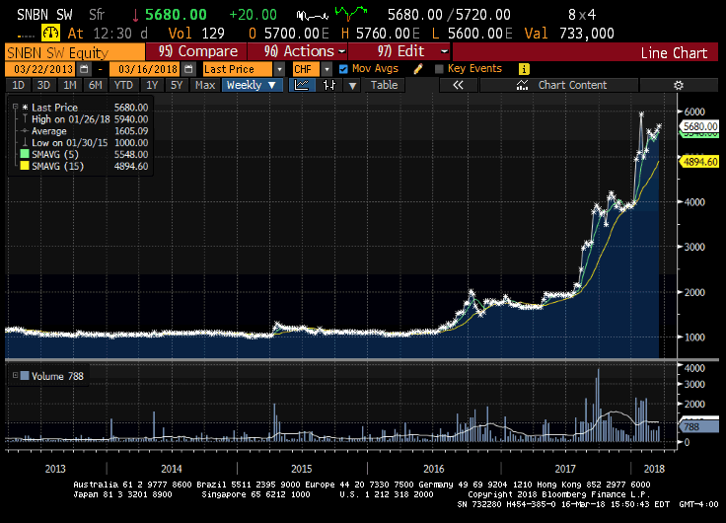Toggle the Mov Avgs checkbox
Viewport: 726px width, 523px height.
pyautogui.click(x=343, y=69)
